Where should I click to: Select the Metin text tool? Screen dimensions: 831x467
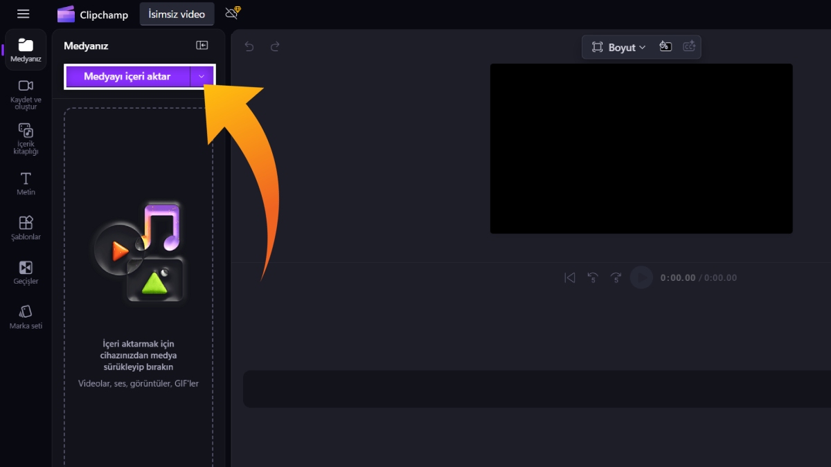point(26,183)
